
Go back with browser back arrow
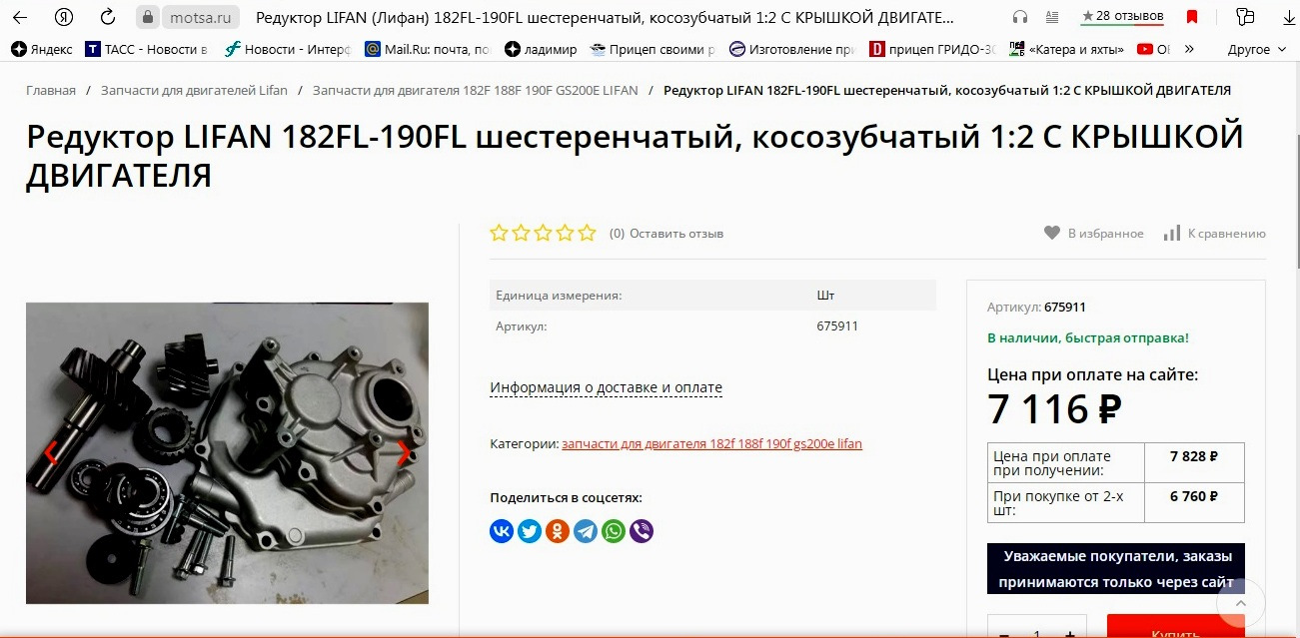19,17
